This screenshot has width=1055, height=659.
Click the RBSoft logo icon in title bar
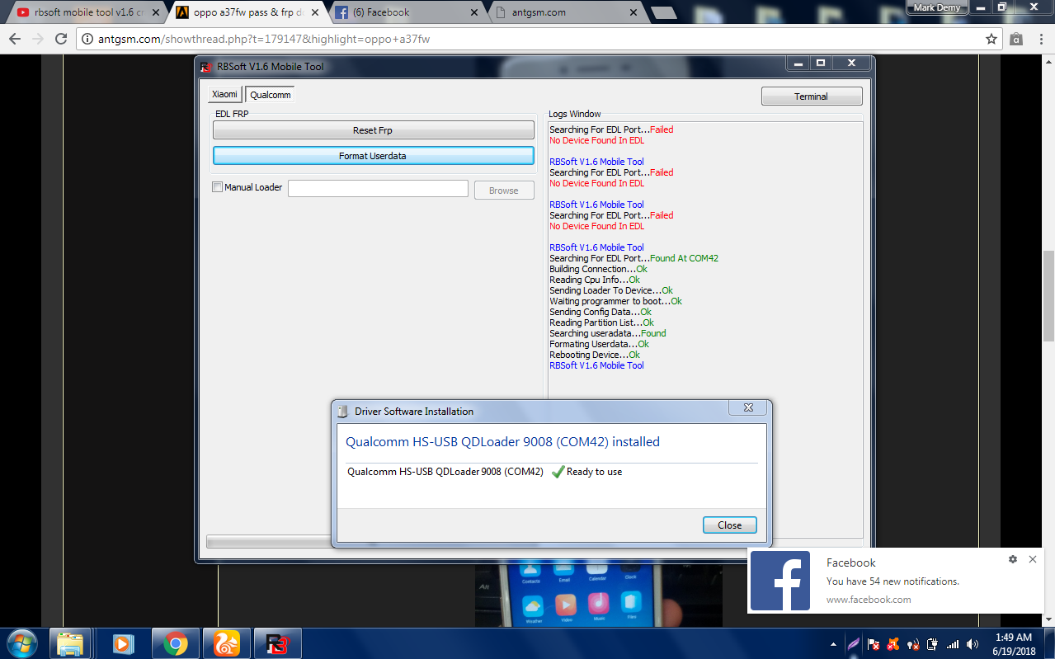tap(206, 66)
